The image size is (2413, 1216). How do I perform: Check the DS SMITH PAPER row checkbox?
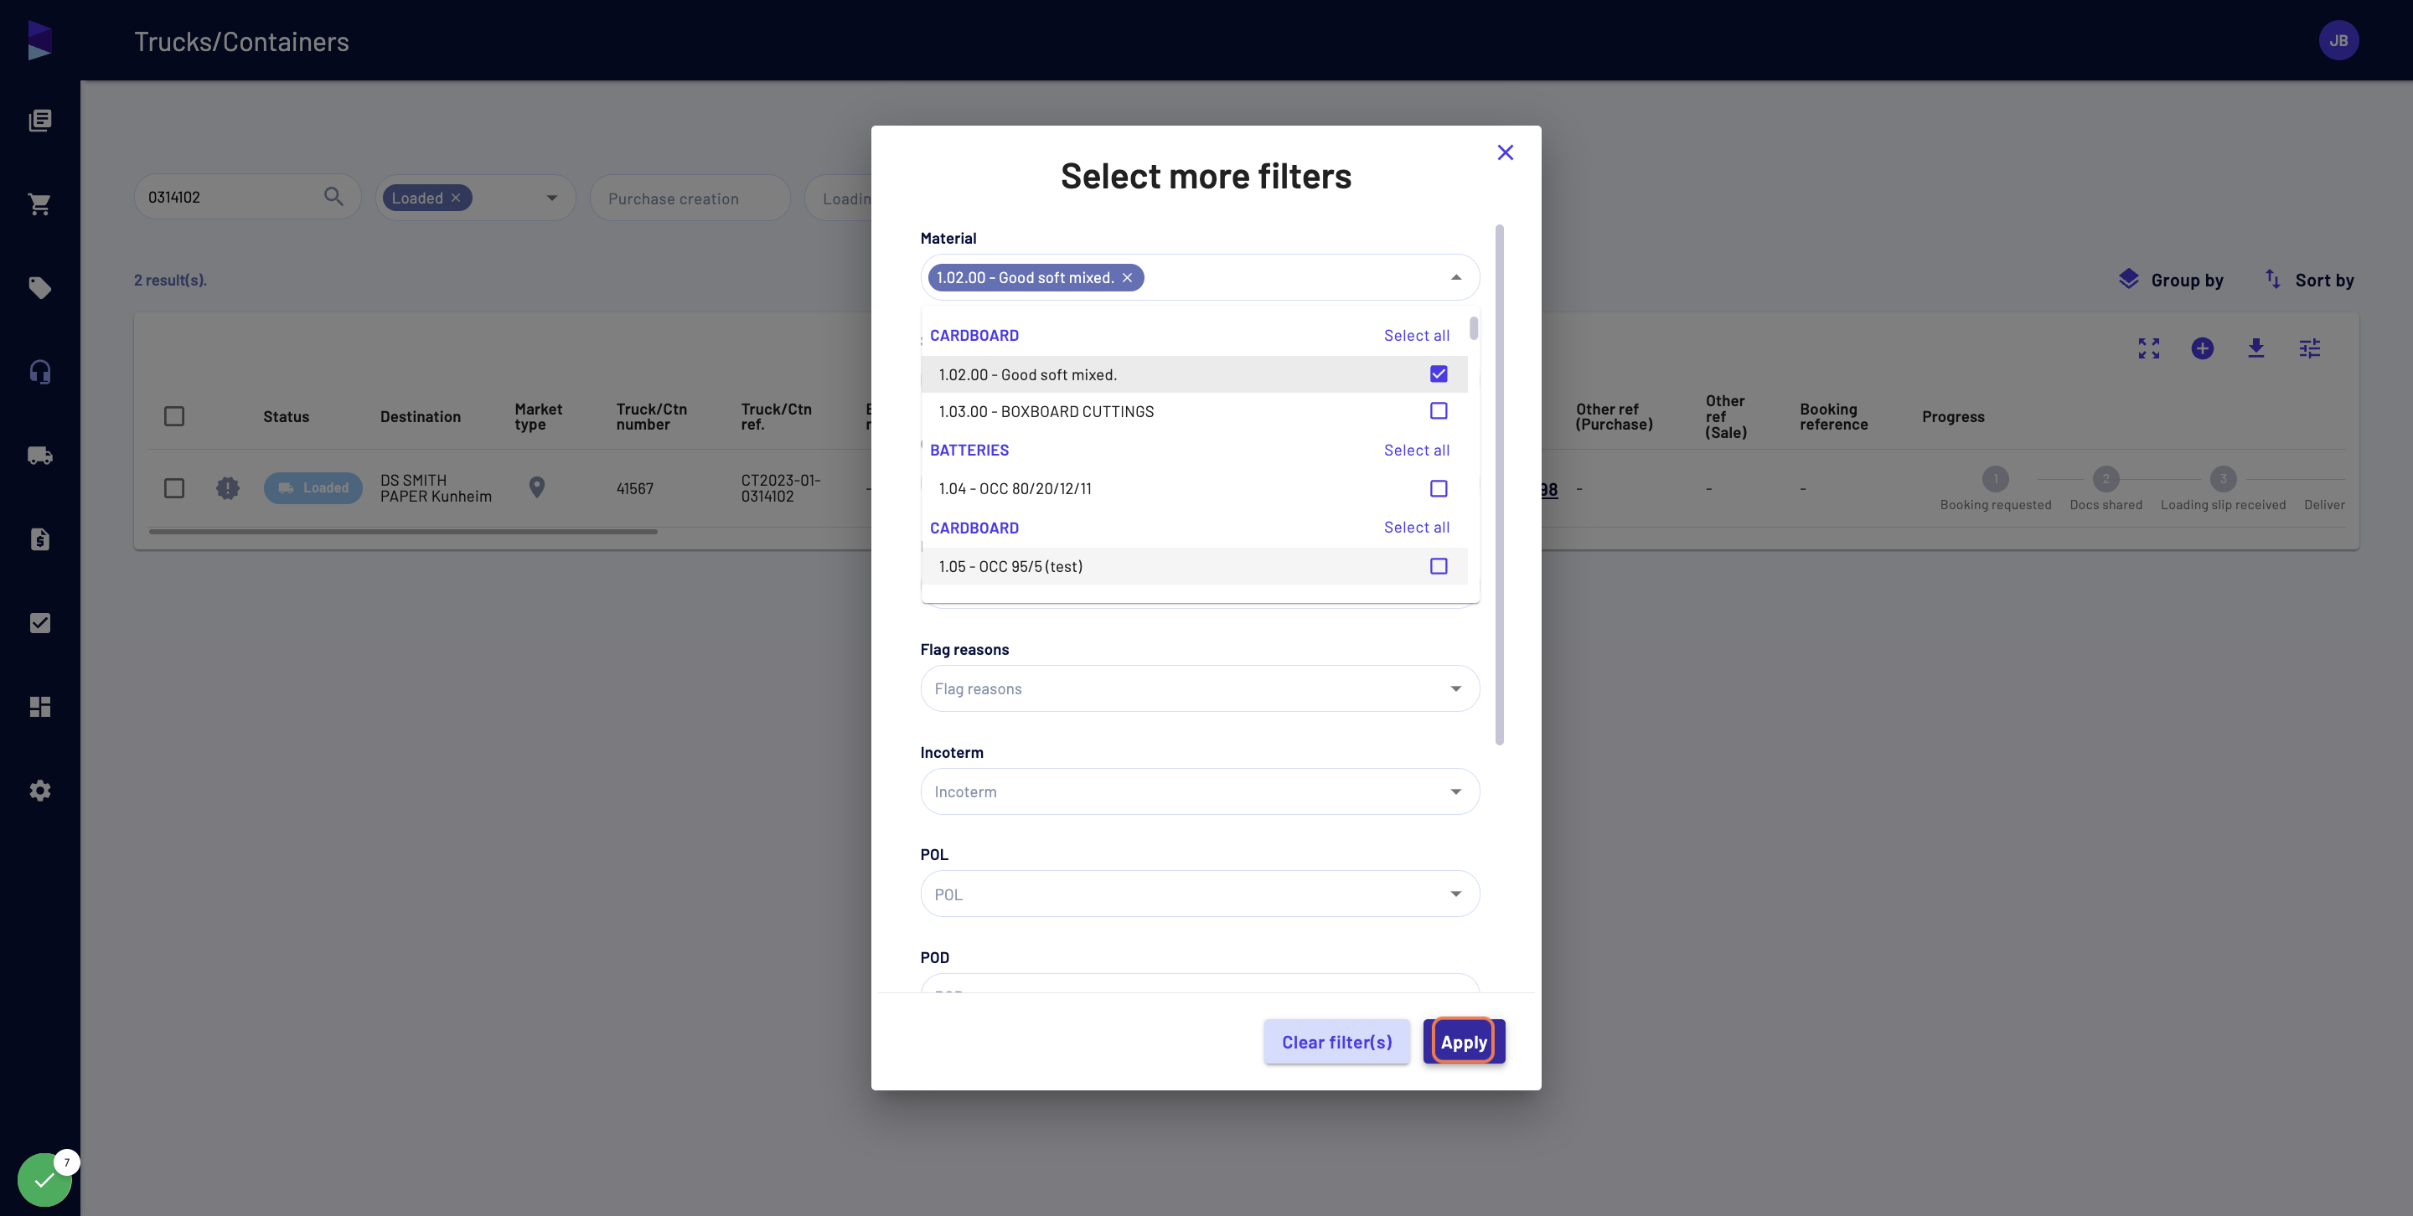click(x=174, y=488)
